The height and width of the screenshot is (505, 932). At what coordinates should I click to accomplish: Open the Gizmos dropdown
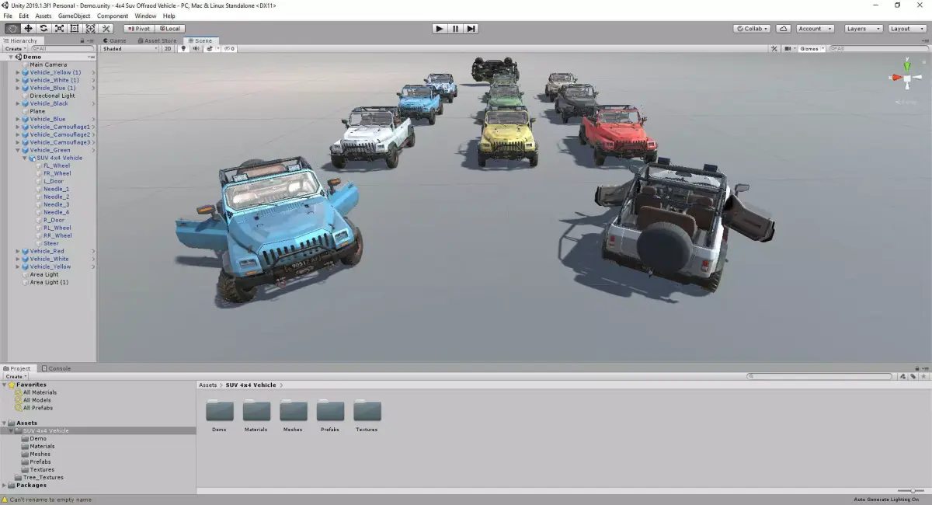(x=812, y=48)
